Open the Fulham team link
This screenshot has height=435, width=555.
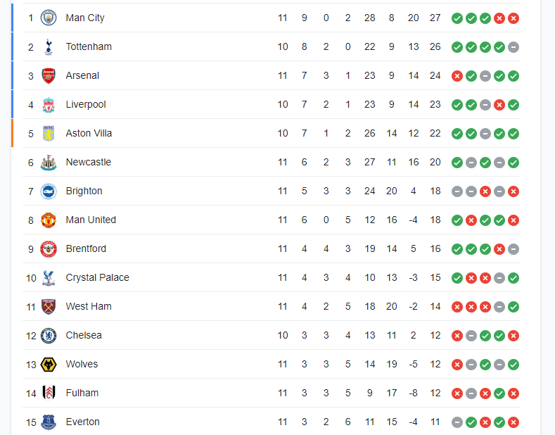tap(82, 393)
